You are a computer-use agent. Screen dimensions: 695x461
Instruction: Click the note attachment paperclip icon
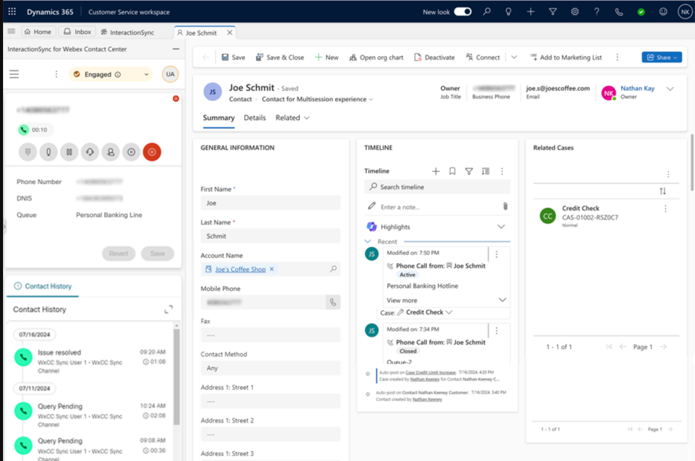pyautogui.click(x=505, y=206)
